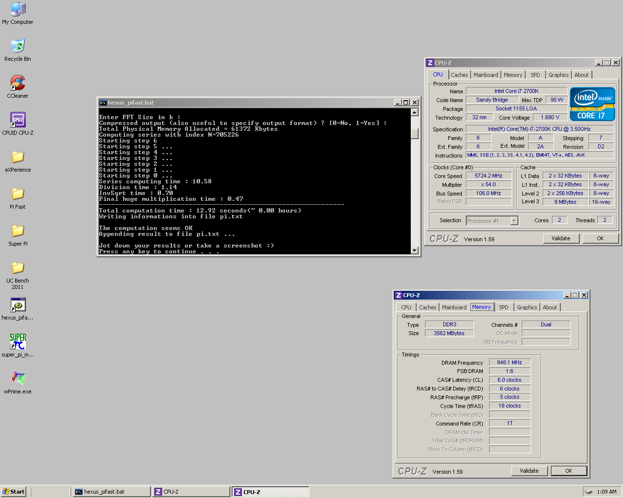Open My Computer desktop icon
Image resolution: width=623 pixels, height=498 pixels.
tap(18, 13)
